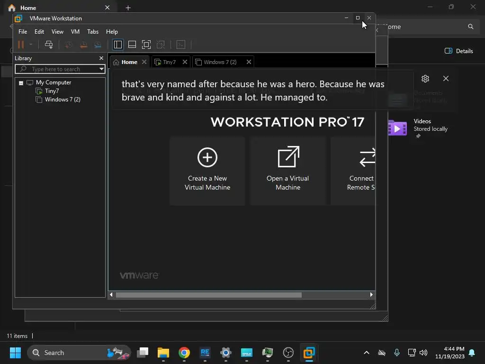
Task: Open a new File Explorer tab
Action: 128,8
